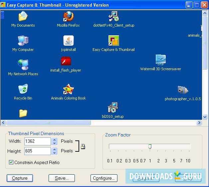Image resolution: width=209 pixels, height=187 pixels.
Task: Click the "Watermill 3D Screensaver" label text
Action: click(x=161, y=69)
